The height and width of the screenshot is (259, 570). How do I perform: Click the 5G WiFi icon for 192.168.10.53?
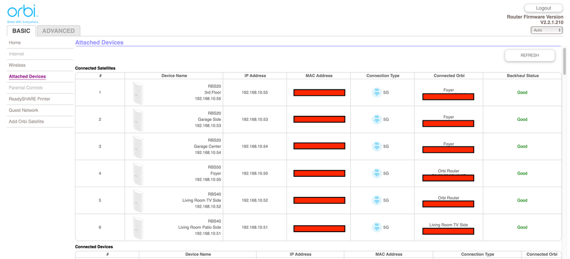[x=377, y=119]
